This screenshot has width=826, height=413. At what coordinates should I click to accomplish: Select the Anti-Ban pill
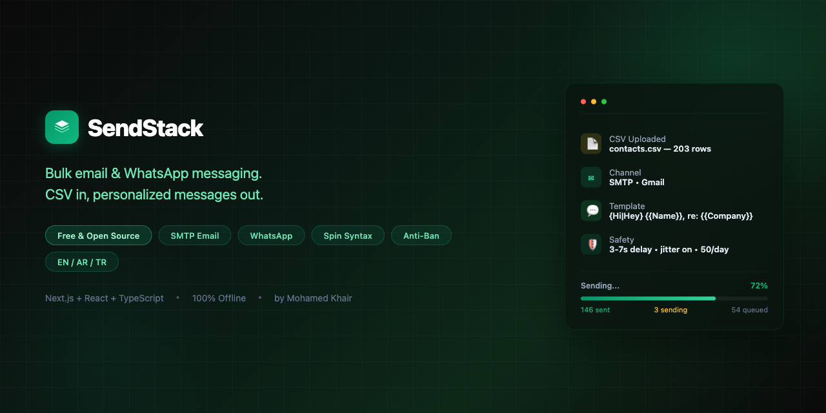(x=421, y=236)
